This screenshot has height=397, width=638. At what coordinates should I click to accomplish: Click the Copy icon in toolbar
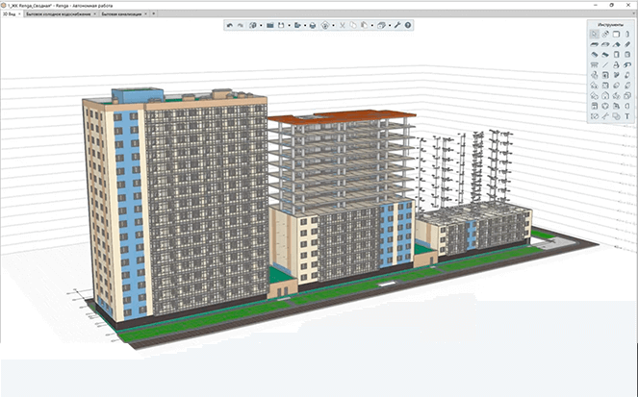click(352, 25)
